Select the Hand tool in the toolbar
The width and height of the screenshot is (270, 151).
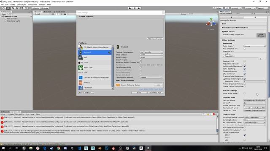(x=3, y=8)
